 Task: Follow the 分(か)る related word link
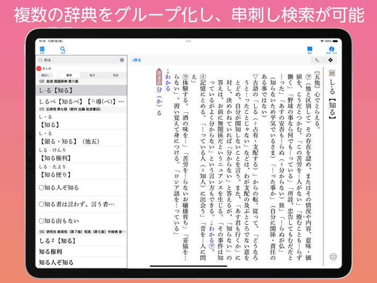pos(159,101)
